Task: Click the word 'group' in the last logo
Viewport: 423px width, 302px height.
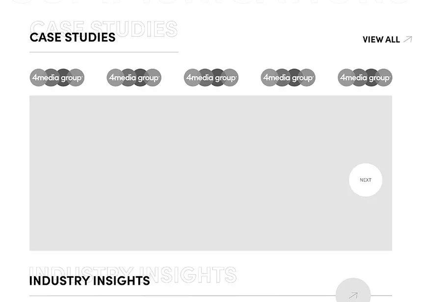Action: pyautogui.click(x=379, y=78)
